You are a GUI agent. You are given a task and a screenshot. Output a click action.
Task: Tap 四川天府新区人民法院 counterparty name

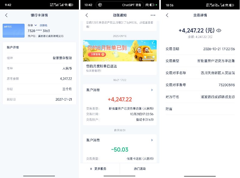tap(218, 73)
